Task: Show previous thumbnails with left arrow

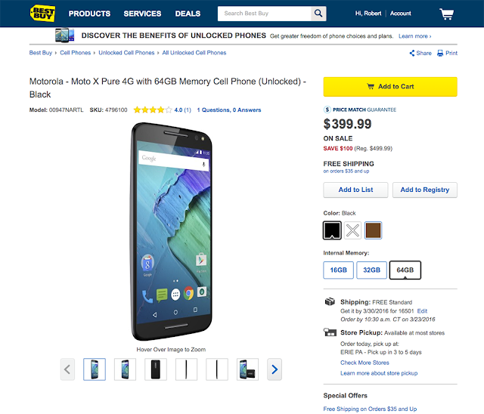Action: [x=68, y=369]
